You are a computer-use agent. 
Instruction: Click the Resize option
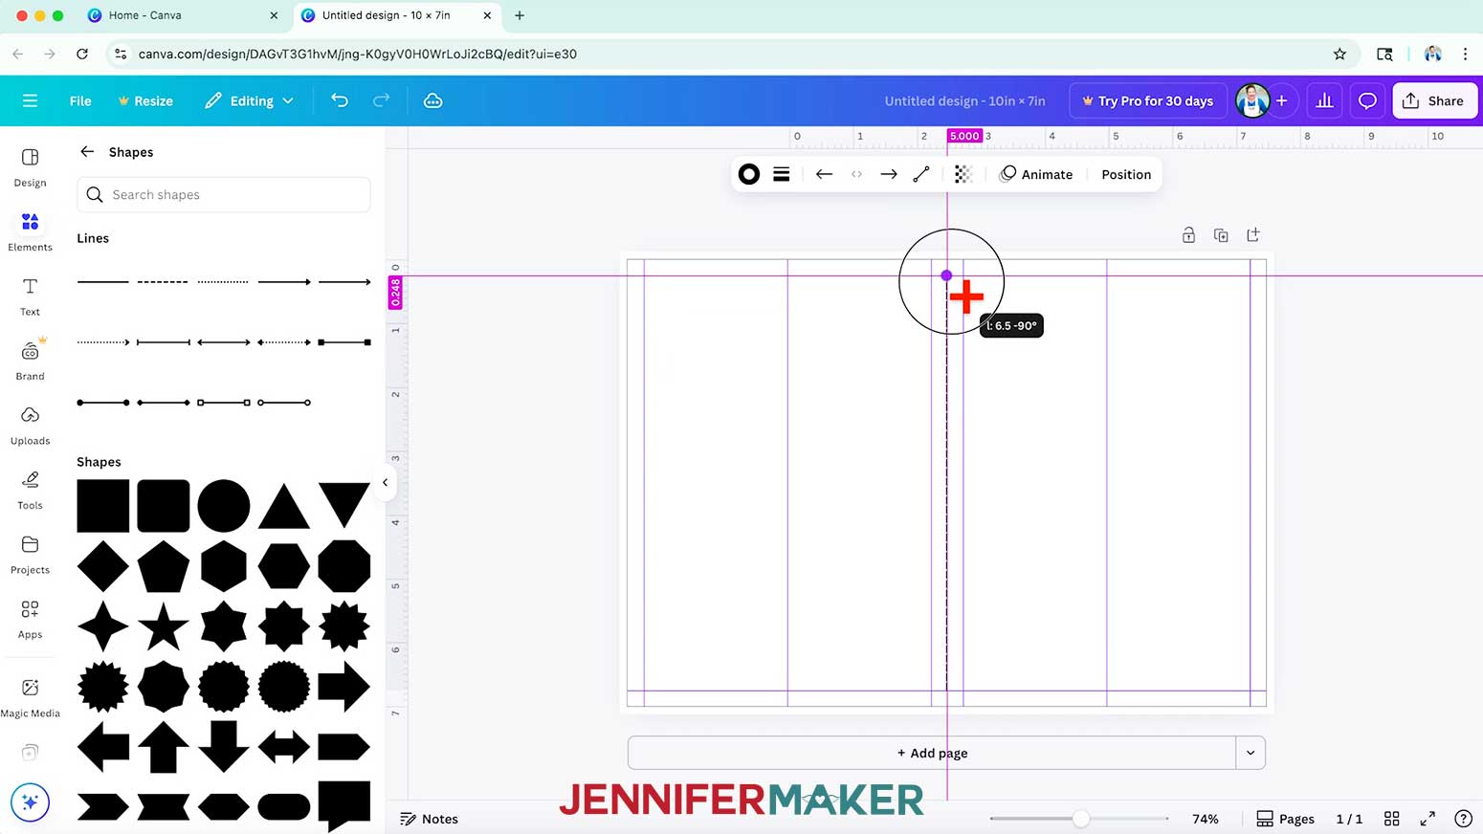coord(145,100)
